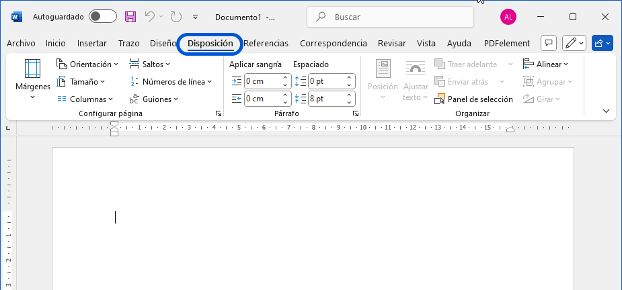622x290 pixels.
Task: Open the Saltos breaks dropdown
Action: coord(149,64)
